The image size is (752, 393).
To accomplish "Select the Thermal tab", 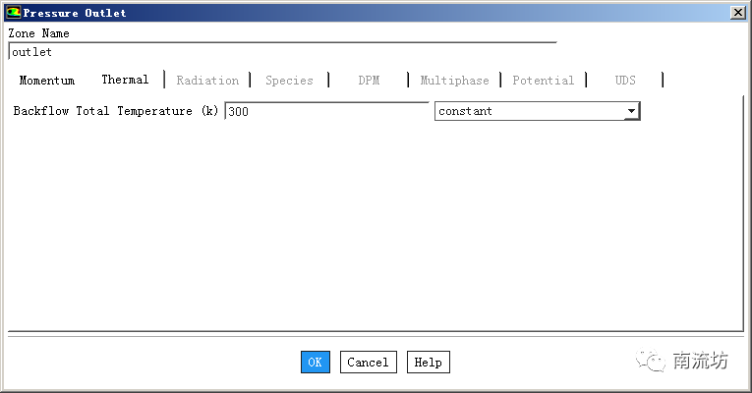I will [125, 79].
